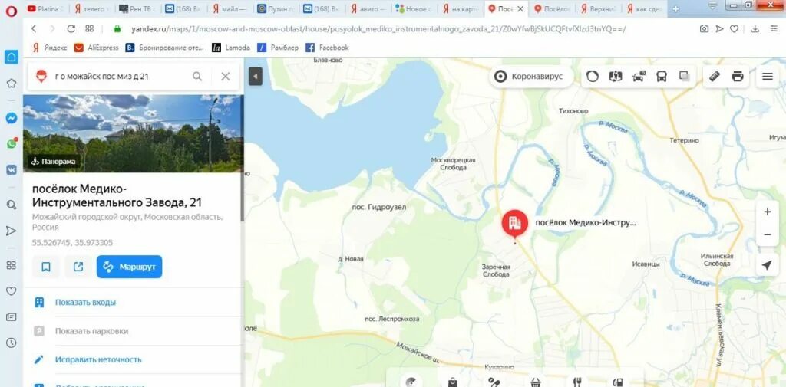Locate me with the arrow button
Viewport: 786px width, 387px height.
tap(767, 265)
